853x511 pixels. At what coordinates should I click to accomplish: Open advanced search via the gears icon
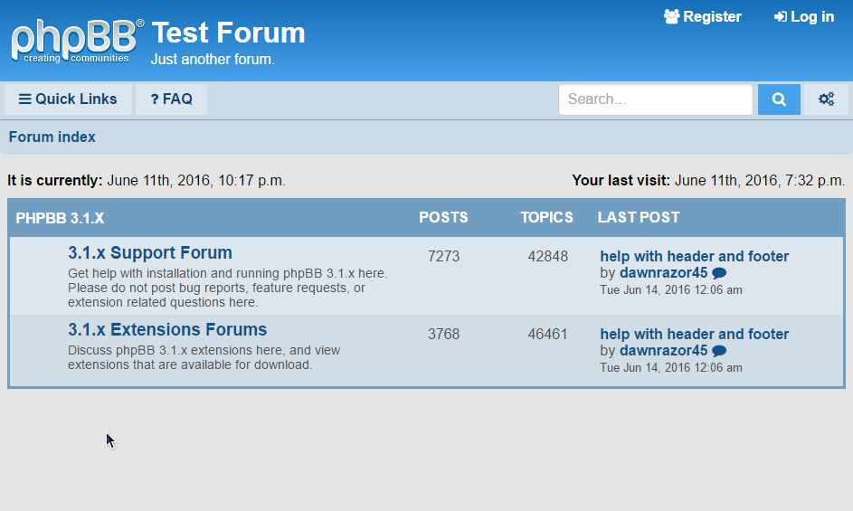point(826,99)
